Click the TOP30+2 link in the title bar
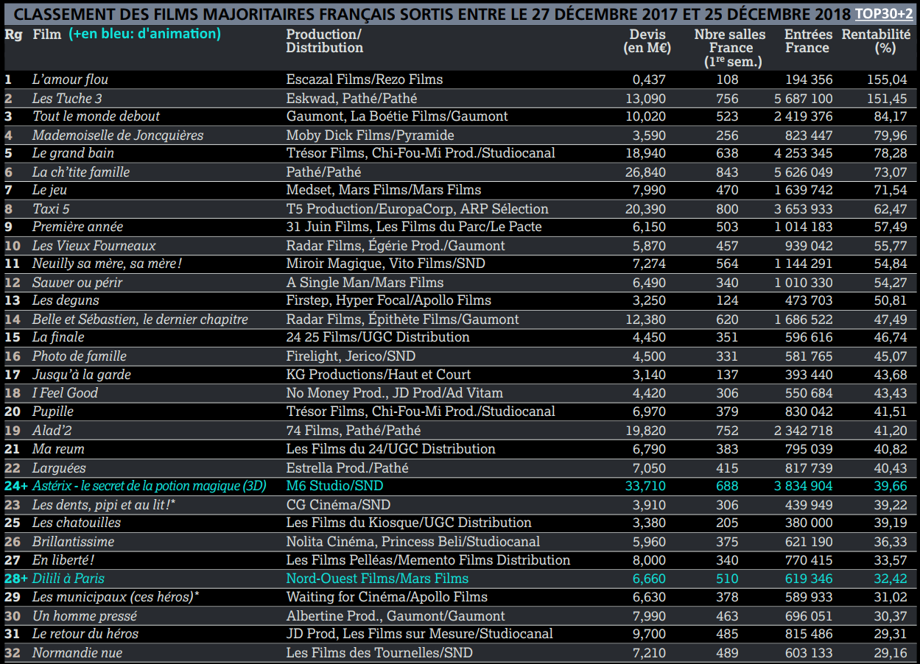Viewport: 920px width, 664px height. [884, 14]
